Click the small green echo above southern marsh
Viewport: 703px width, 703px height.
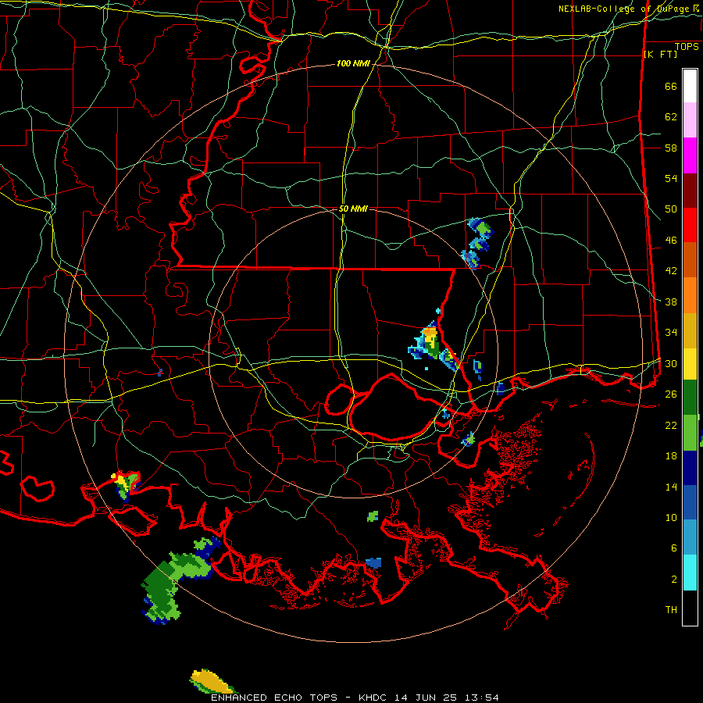click(x=373, y=516)
